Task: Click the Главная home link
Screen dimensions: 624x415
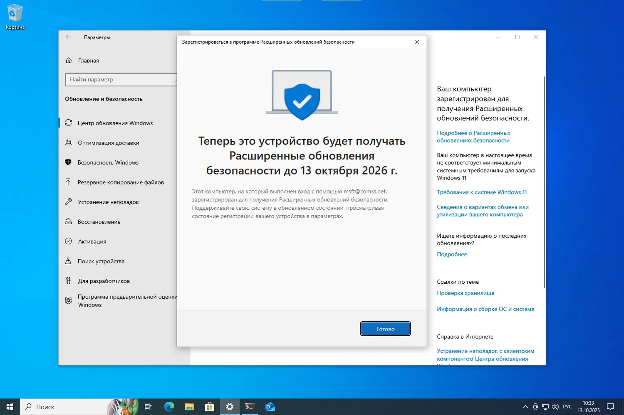Action: pyautogui.click(x=88, y=61)
